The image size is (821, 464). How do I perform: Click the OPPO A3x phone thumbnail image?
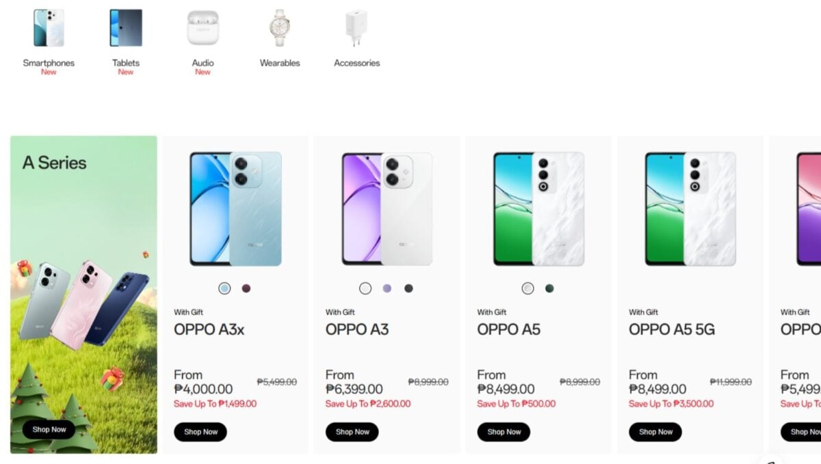coord(234,208)
